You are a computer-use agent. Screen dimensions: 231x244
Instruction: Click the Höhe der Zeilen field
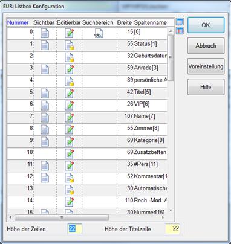[x=74, y=229]
